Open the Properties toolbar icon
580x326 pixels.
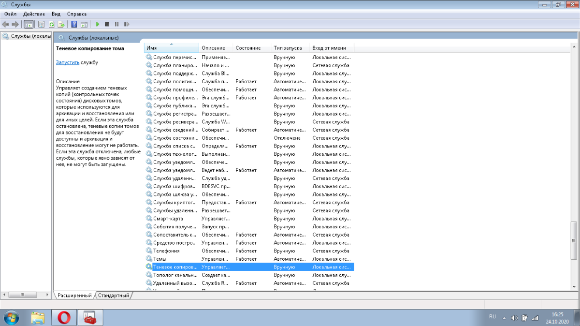pos(41,24)
